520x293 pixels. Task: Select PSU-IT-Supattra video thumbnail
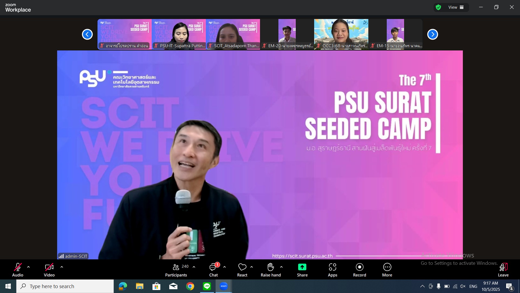(x=179, y=34)
